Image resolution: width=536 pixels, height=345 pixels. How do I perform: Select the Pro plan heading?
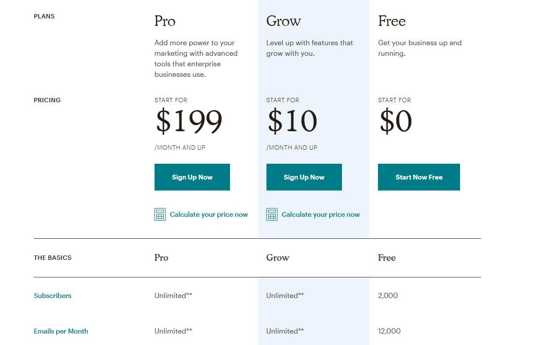click(165, 21)
